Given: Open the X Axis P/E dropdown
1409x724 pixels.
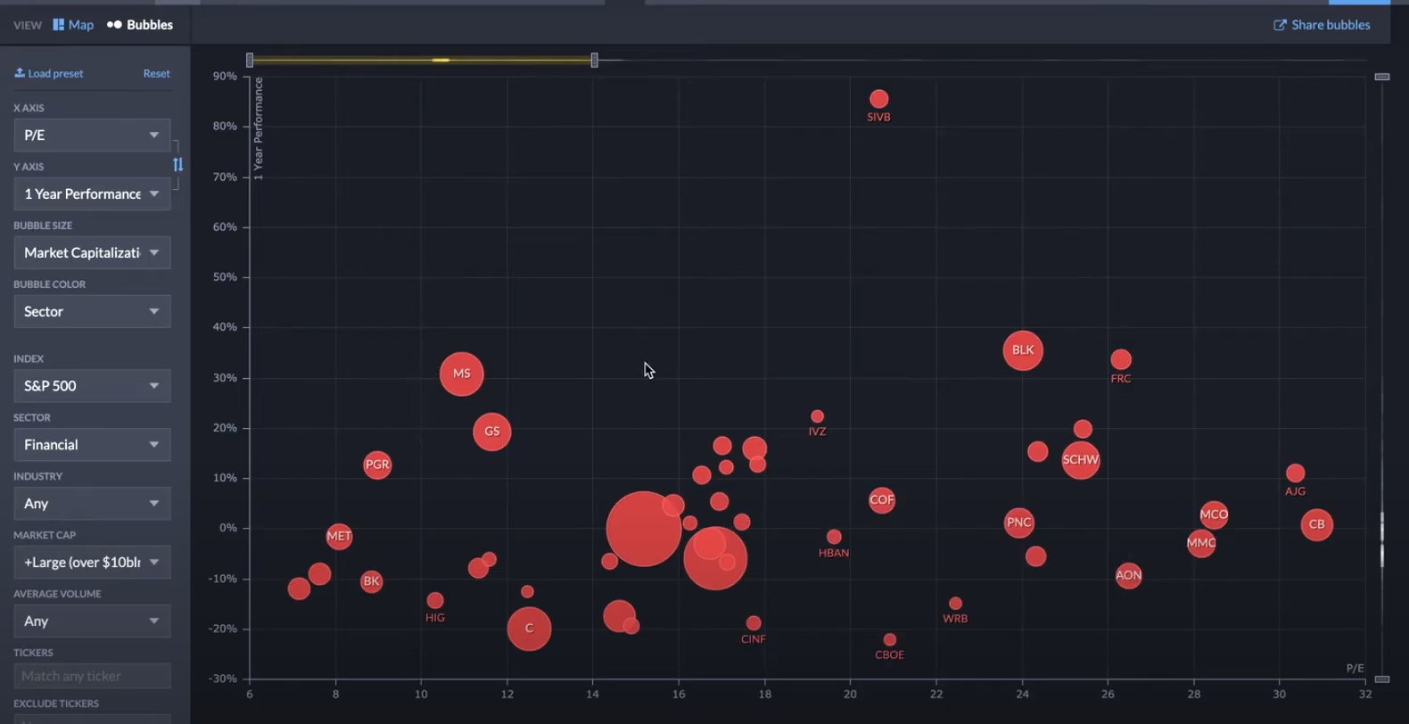Looking at the screenshot, I should tap(92, 135).
